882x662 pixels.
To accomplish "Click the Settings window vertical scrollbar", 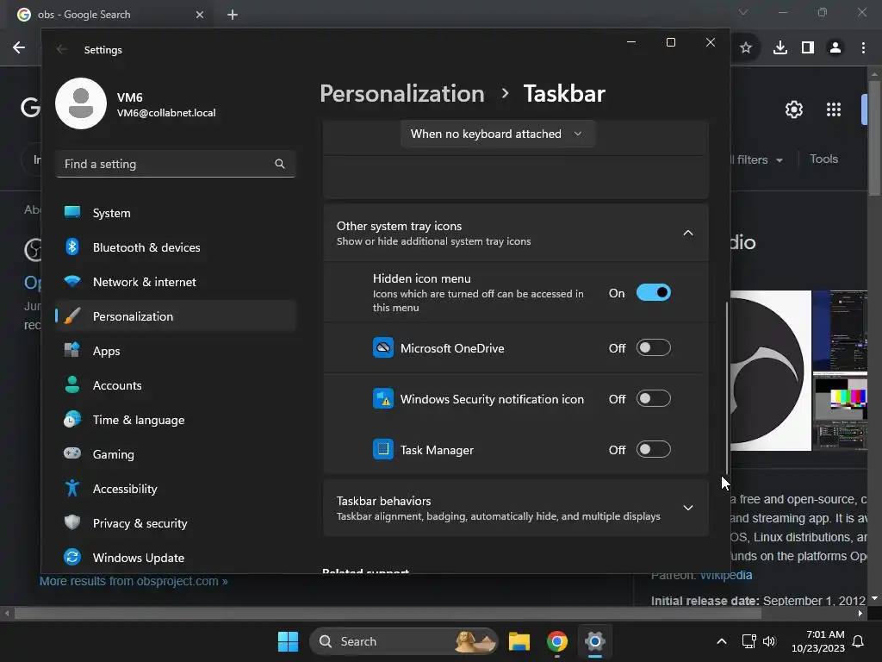I will tap(727, 388).
